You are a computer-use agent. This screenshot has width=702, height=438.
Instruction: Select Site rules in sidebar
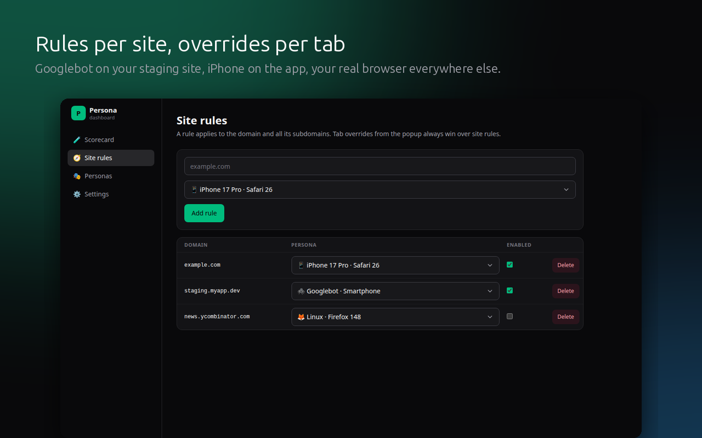[111, 158]
